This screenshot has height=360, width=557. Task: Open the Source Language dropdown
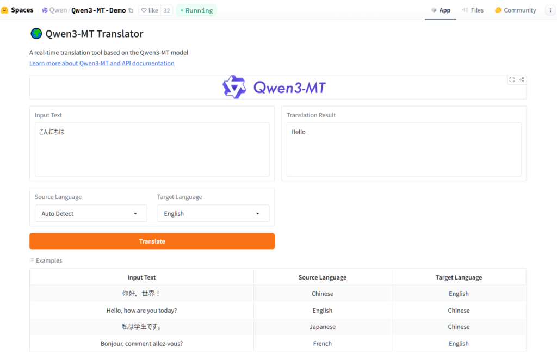91,213
